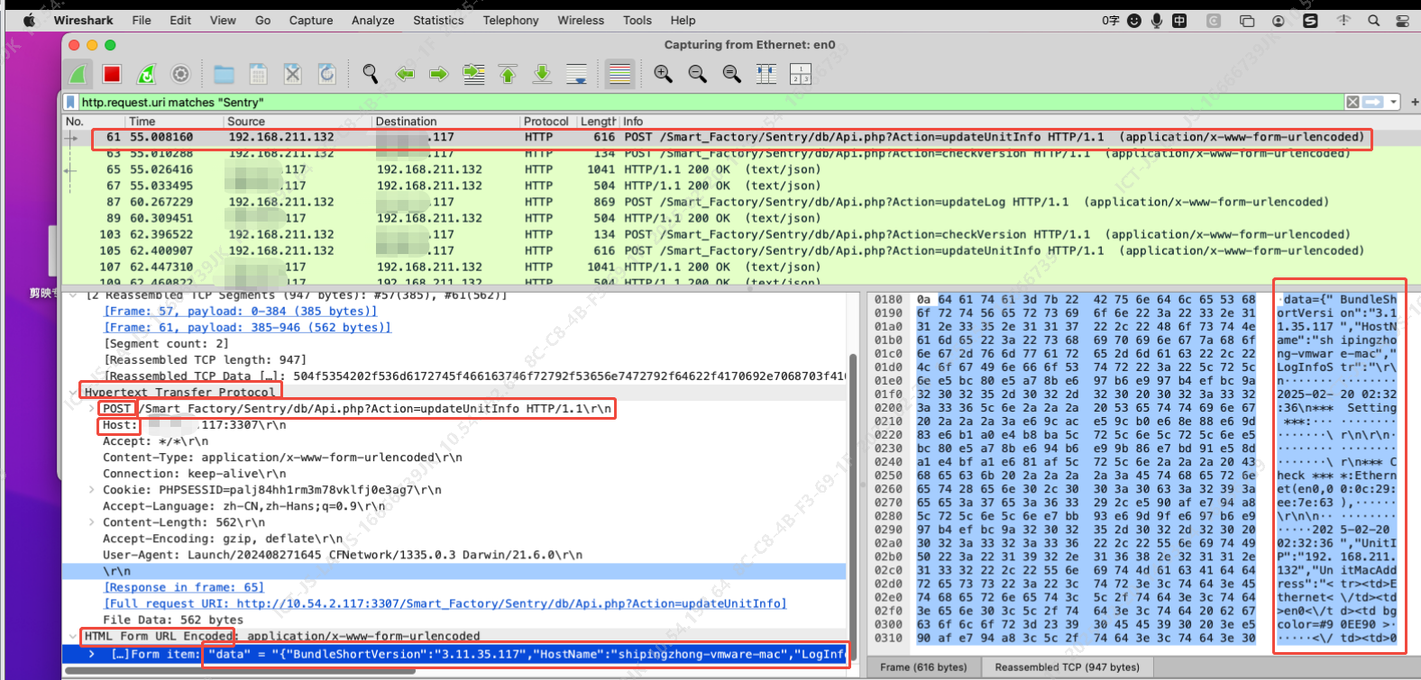Collapse HTML Form URL Encoded section
This screenshot has width=1421, height=680.
coord(74,636)
